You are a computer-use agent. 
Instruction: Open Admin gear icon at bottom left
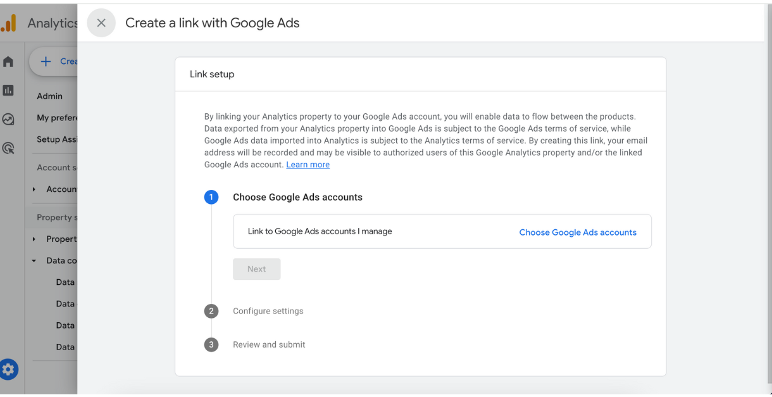(9, 369)
